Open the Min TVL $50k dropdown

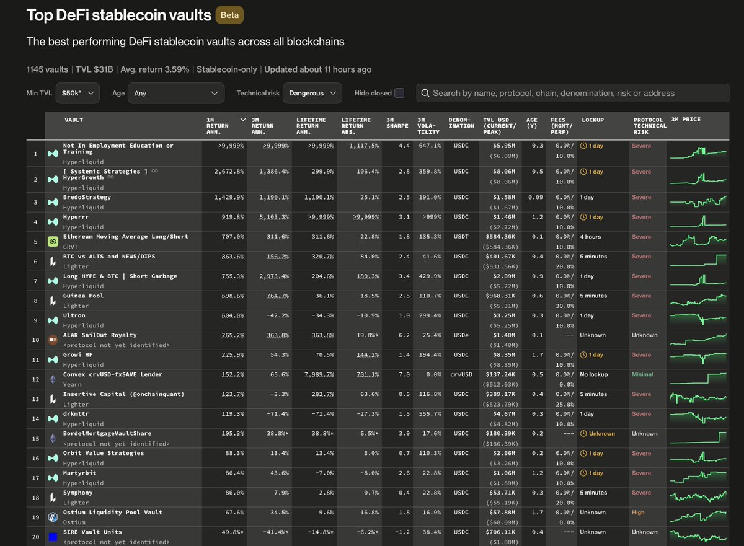(x=77, y=93)
